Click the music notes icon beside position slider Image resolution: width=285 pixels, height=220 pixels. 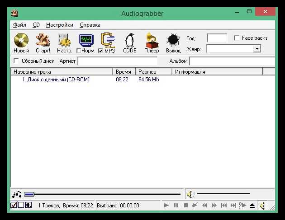coord(17,194)
